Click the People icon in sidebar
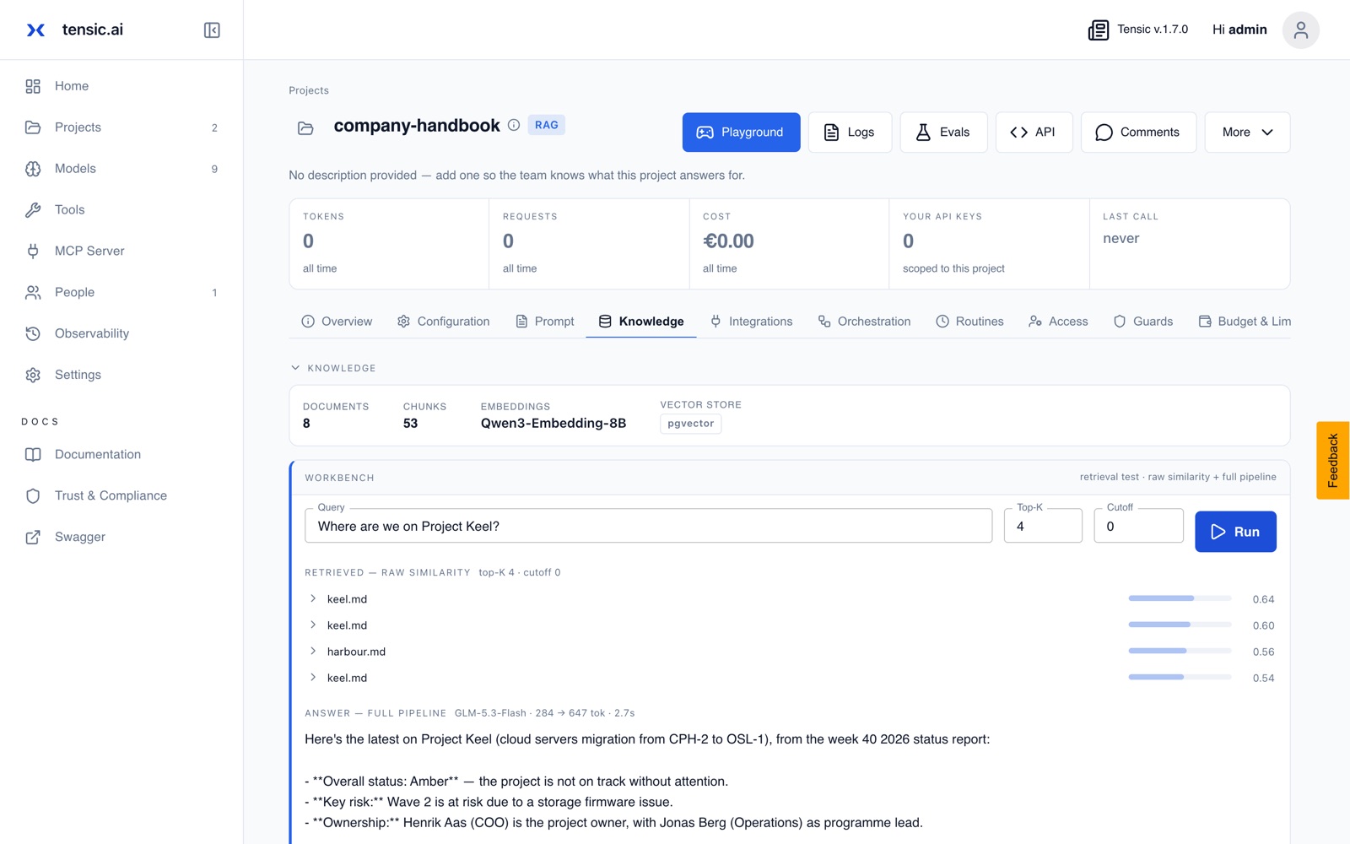This screenshot has width=1350, height=844. (33, 293)
